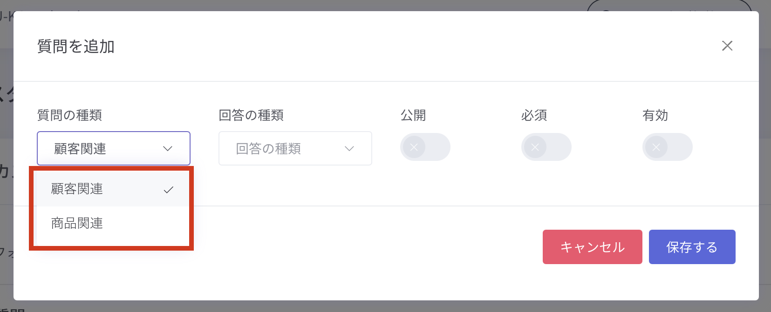Image resolution: width=771 pixels, height=312 pixels.
Task: Click the 質問の種類 field label
Action: [x=69, y=115]
